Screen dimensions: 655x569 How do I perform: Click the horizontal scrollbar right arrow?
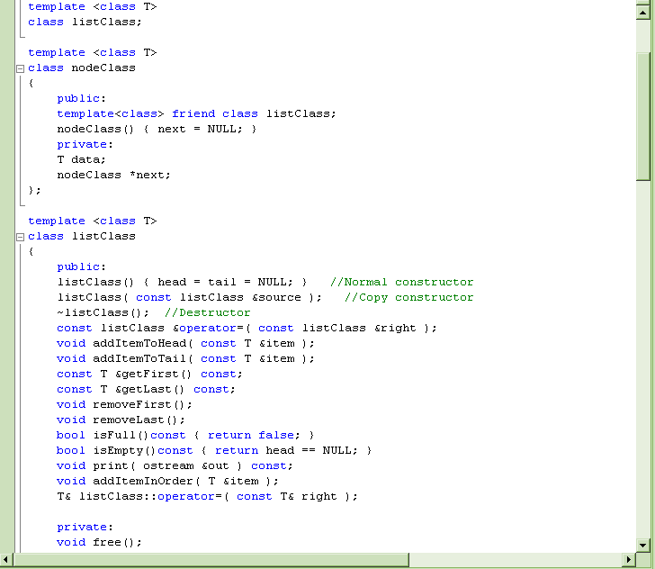coord(629,560)
